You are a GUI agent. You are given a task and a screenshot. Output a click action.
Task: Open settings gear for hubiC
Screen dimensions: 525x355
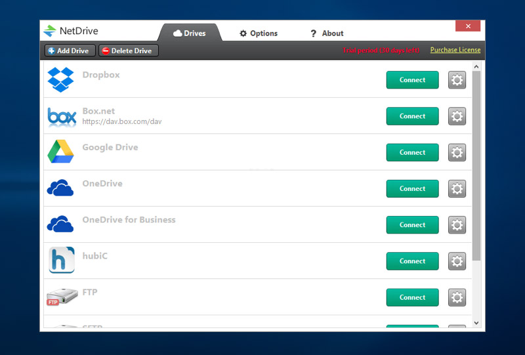[457, 261]
